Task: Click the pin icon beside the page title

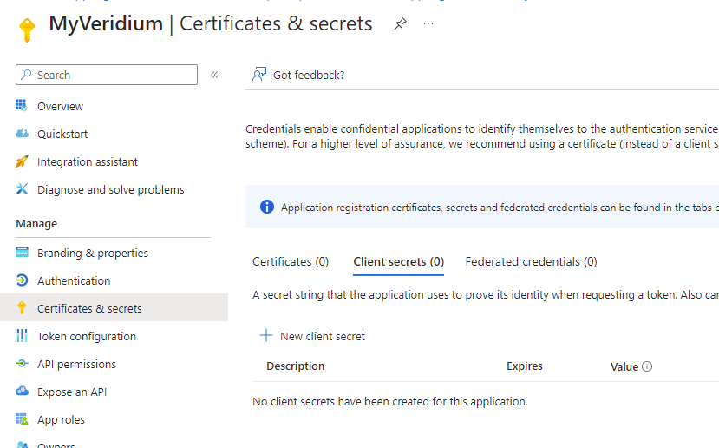Action: point(400,24)
